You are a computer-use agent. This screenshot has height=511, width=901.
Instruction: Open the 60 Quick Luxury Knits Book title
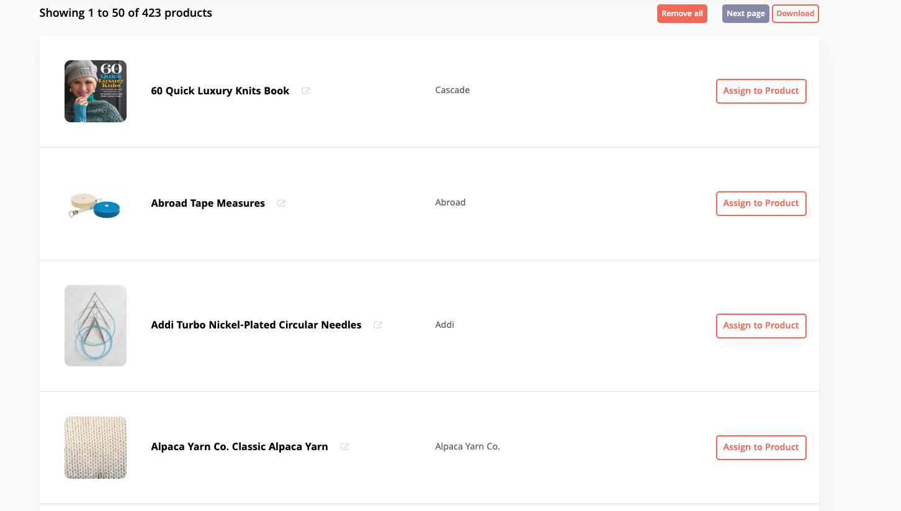click(220, 91)
